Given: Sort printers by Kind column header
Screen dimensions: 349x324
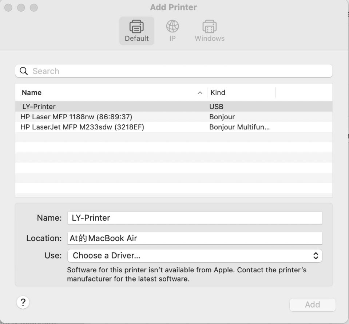Looking at the screenshot, I should [218, 93].
